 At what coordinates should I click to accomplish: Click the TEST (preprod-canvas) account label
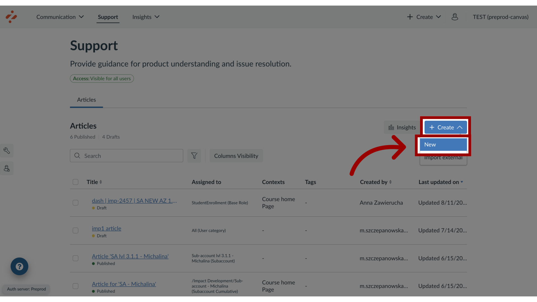501,17
